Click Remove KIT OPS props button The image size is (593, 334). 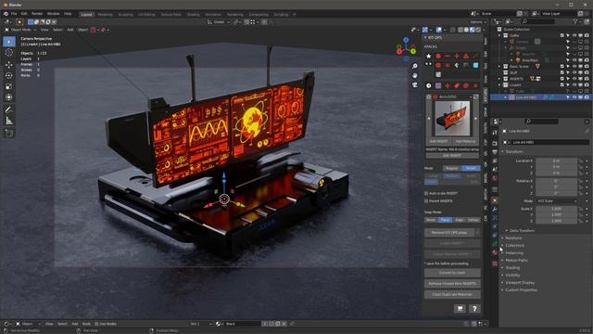(x=448, y=233)
